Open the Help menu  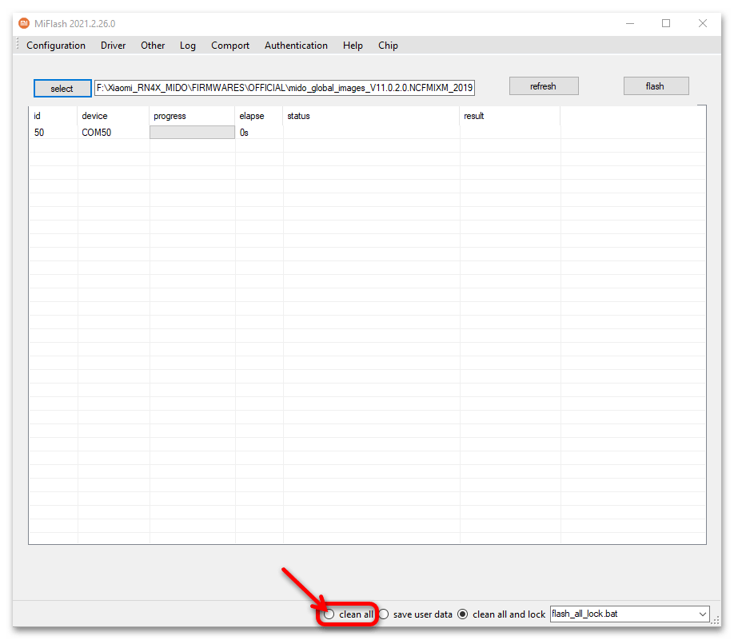point(353,46)
